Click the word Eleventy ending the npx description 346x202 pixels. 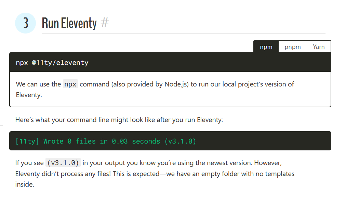(x=28, y=95)
